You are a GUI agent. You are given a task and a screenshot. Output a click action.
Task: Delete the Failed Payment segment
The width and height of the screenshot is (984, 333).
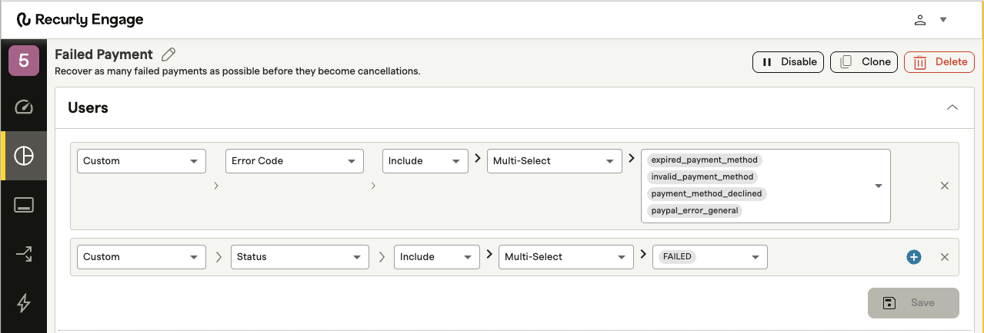pyautogui.click(x=939, y=62)
